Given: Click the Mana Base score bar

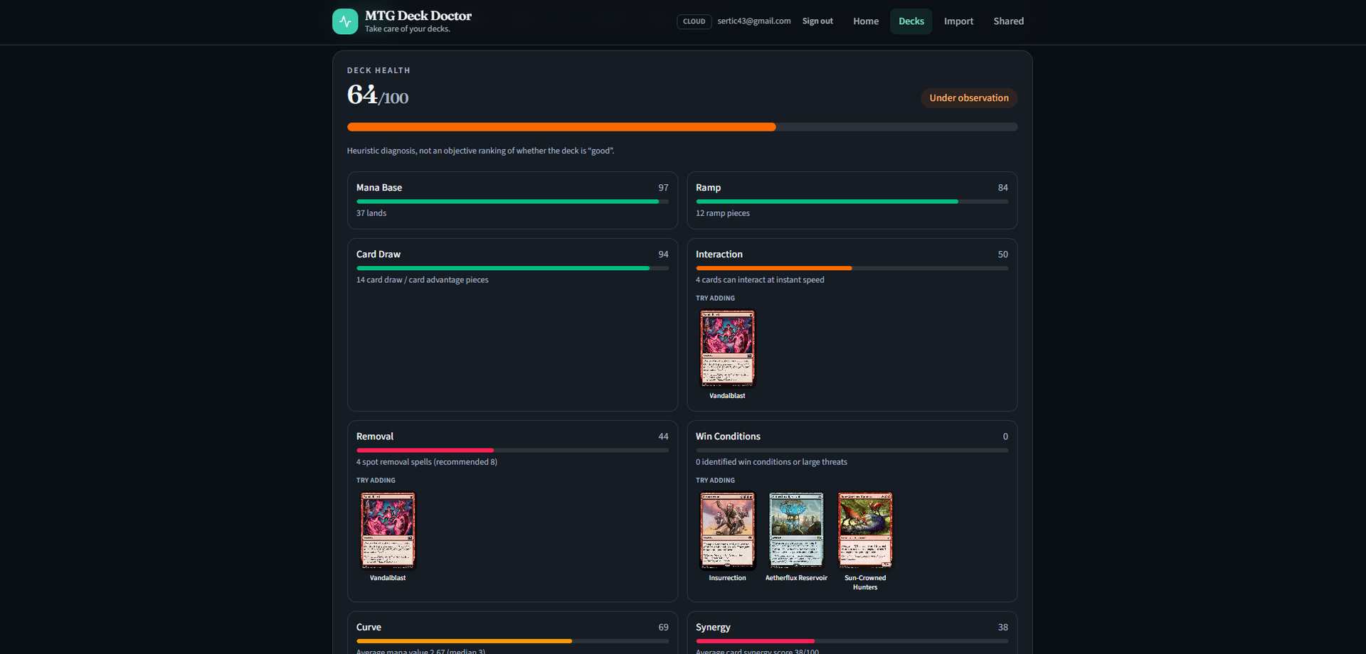Looking at the screenshot, I should tap(512, 202).
